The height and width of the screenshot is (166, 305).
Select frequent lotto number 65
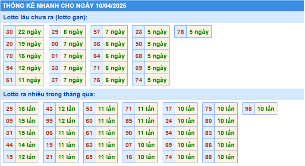[x=89, y=157]
